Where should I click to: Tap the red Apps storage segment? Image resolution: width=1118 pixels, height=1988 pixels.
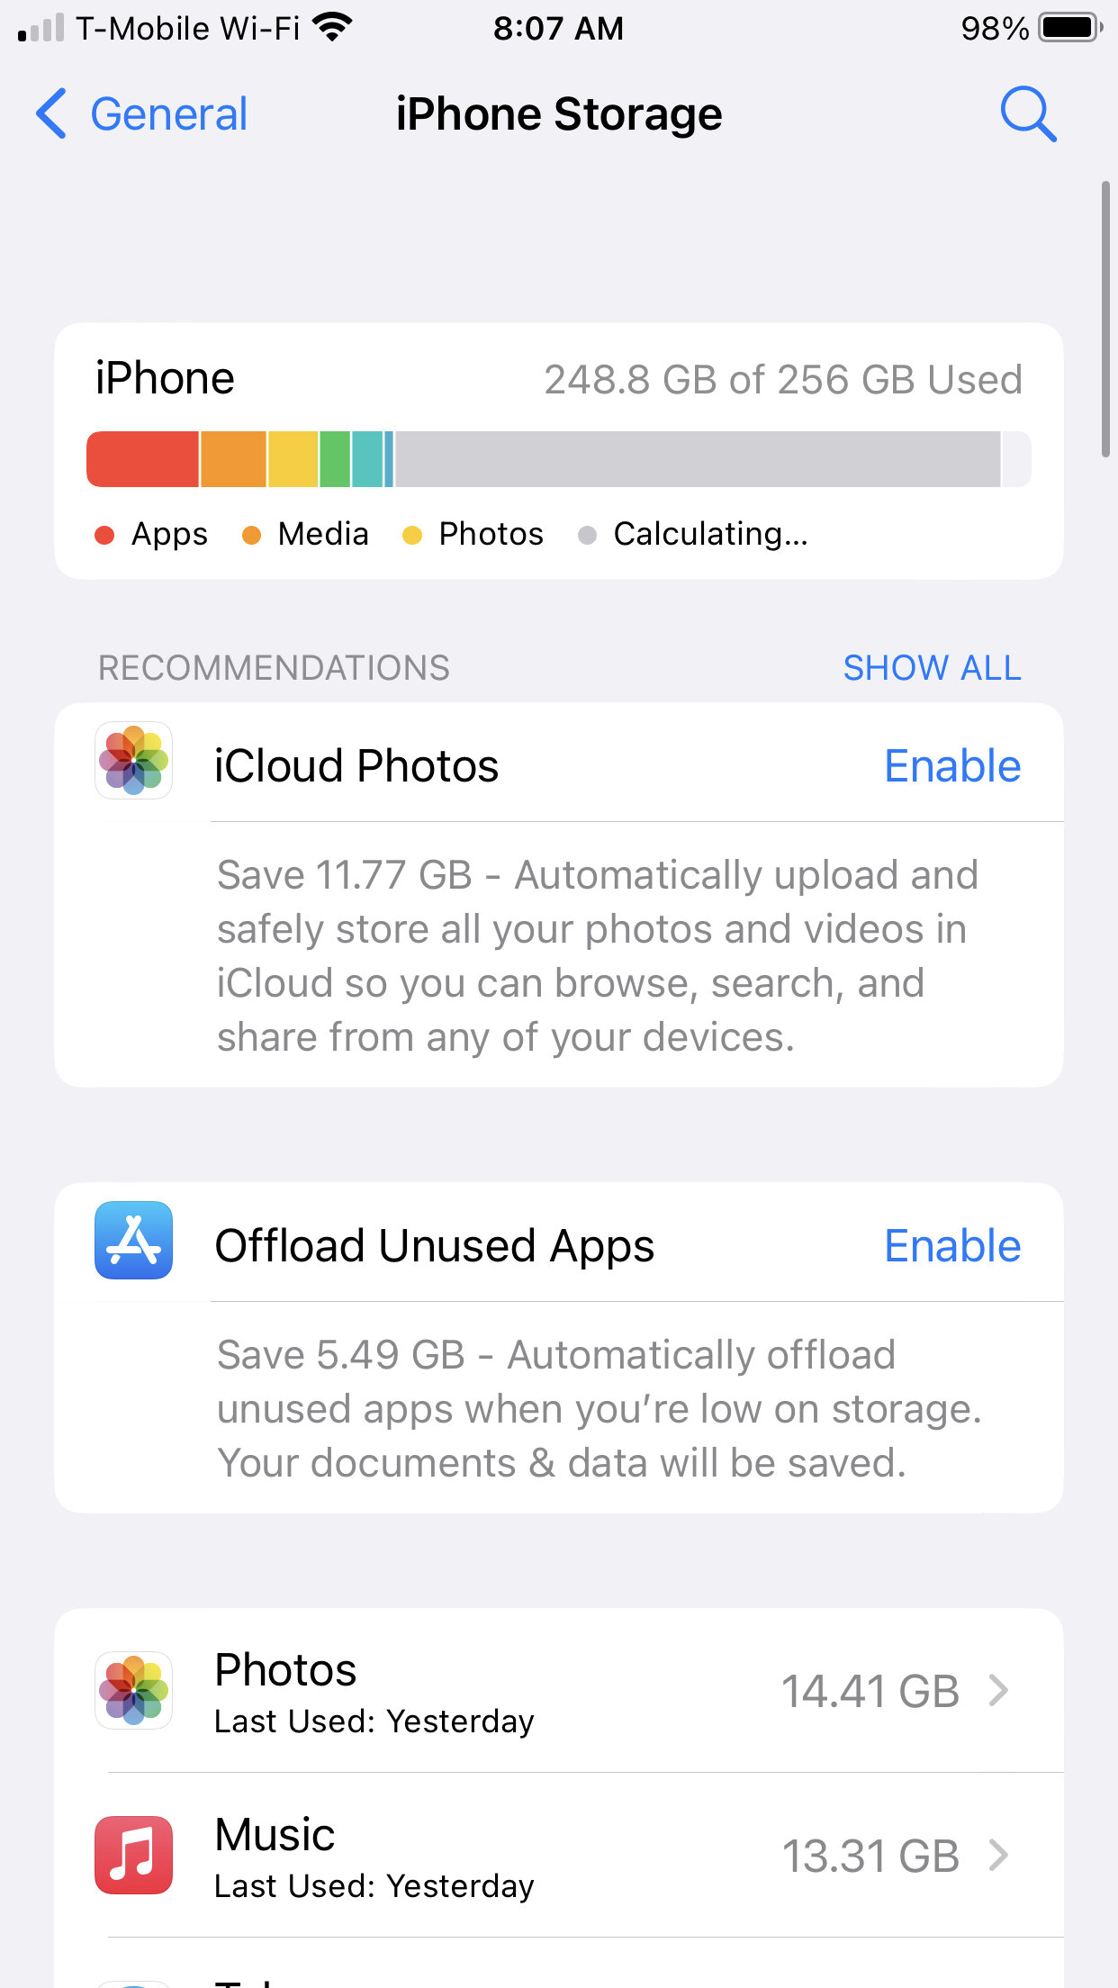point(142,459)
